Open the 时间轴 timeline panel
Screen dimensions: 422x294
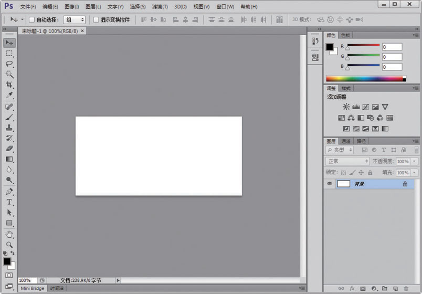point(57,288)
